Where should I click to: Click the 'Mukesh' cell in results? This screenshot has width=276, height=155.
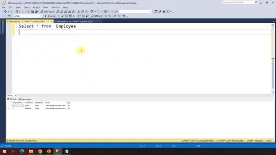pyautogui.click(x=28, y=108)
